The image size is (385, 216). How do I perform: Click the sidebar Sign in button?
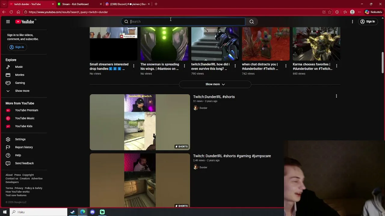(17, 47)
